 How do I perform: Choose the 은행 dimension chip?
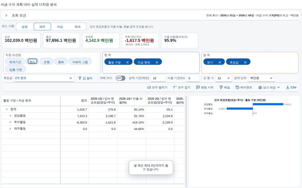(47, 61)
